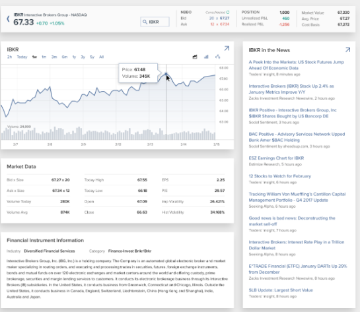Image resolution: width=360 pixels, height=312 pixels.
Task: Open 'ESZ Earnings Chart for IBKR' link
Action: [x=276, y=158]
